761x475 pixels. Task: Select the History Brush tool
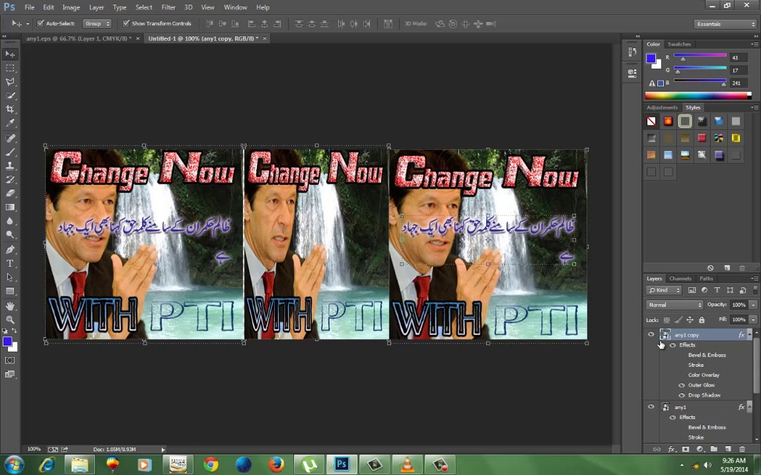pyautogui.click(x=10, y=179)
